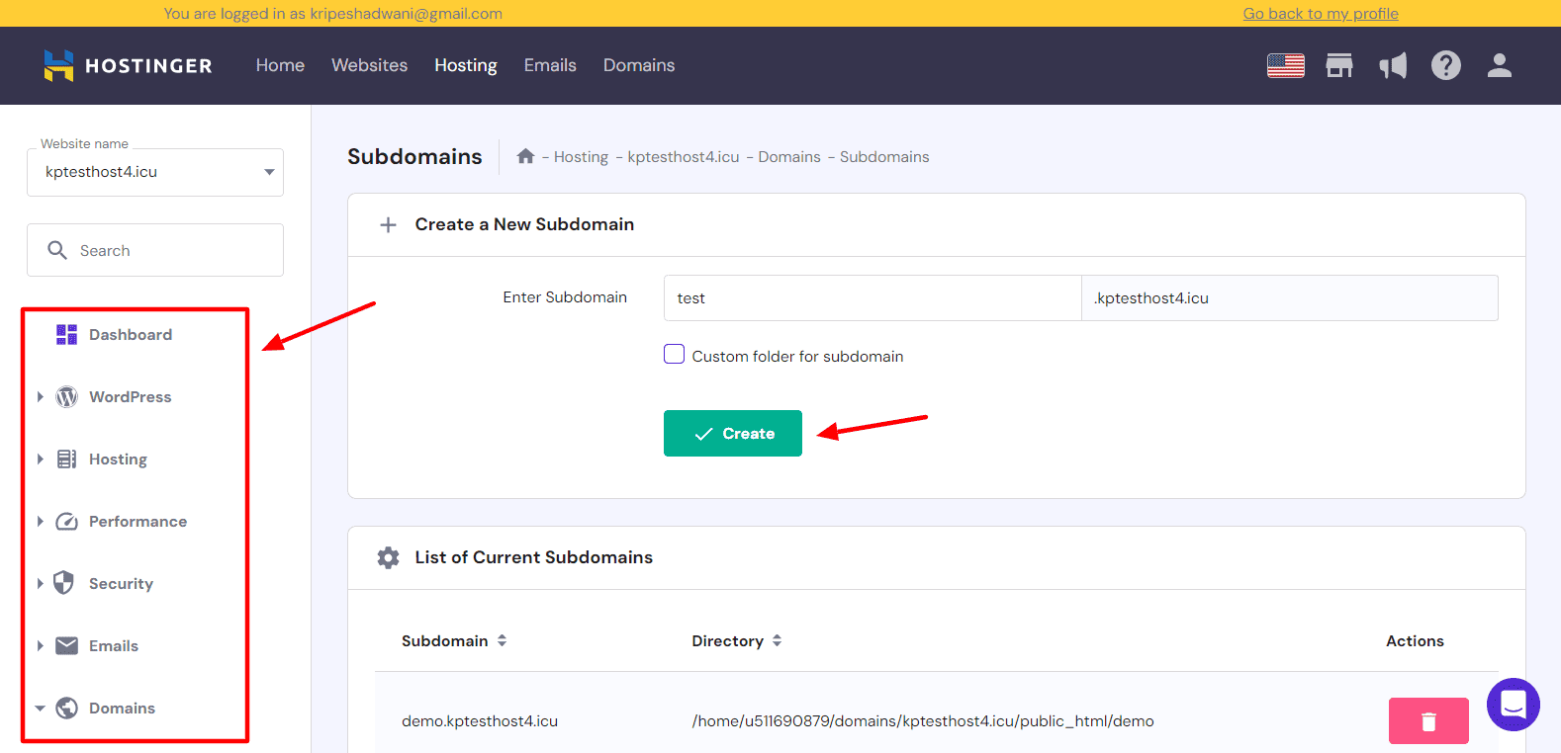Click the Enter Subdomain text field
This screenshot has width=1561, height=753.
tap(872, 298)
